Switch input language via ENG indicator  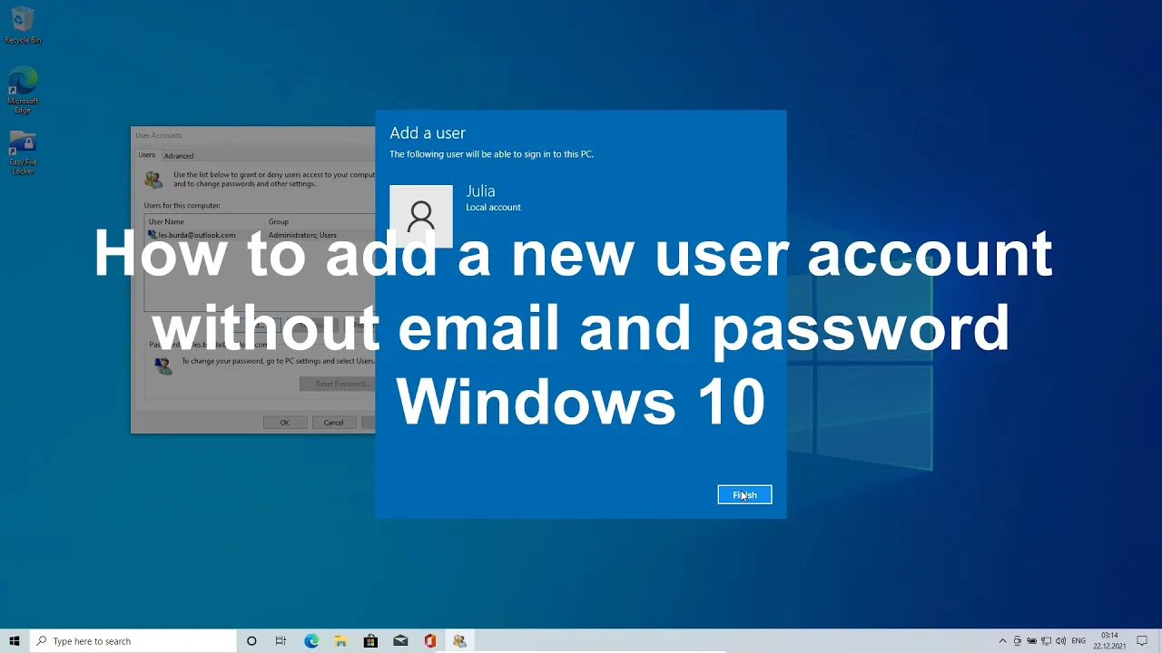click(1078, 641)
